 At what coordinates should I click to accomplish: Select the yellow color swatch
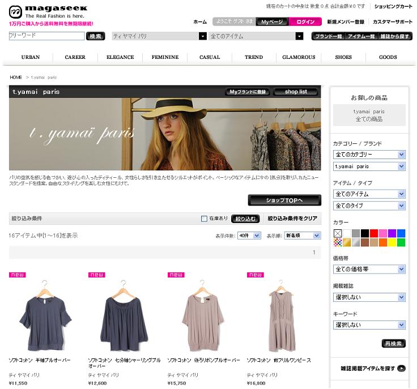point(392,242)
